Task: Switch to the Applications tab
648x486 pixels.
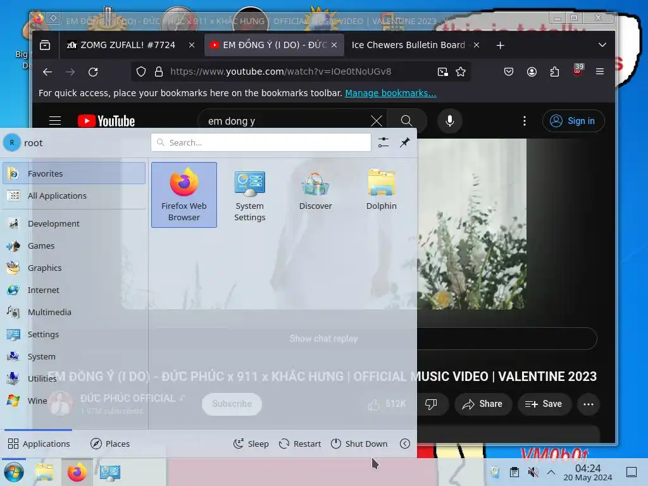Action: (x=39, y=444)
